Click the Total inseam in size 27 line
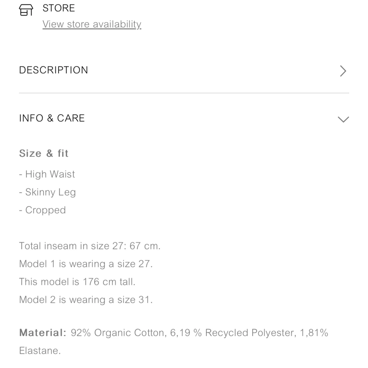Image resolution: width=368 pixels, height=368 pixels. pyautogui.click(x=90, y=246)
